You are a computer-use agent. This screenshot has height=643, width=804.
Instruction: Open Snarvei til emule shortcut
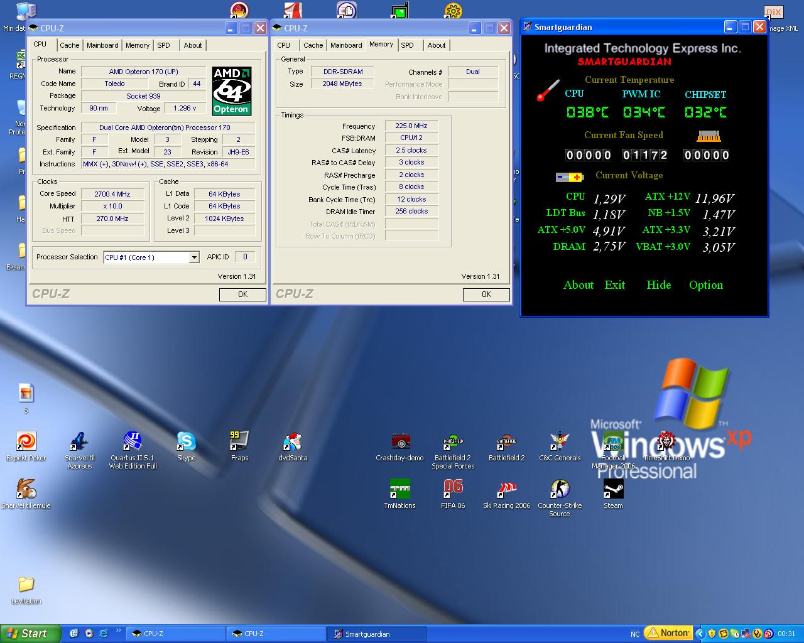pyautogui.click(x=26, y=494)
